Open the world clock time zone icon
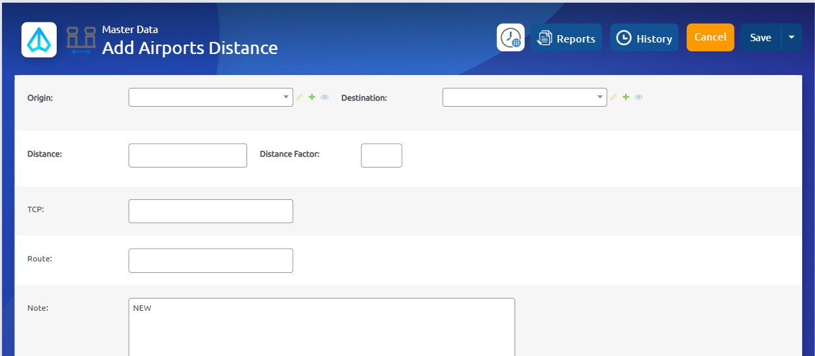Viewport: 815px width, 356px height. click(510, 38)
